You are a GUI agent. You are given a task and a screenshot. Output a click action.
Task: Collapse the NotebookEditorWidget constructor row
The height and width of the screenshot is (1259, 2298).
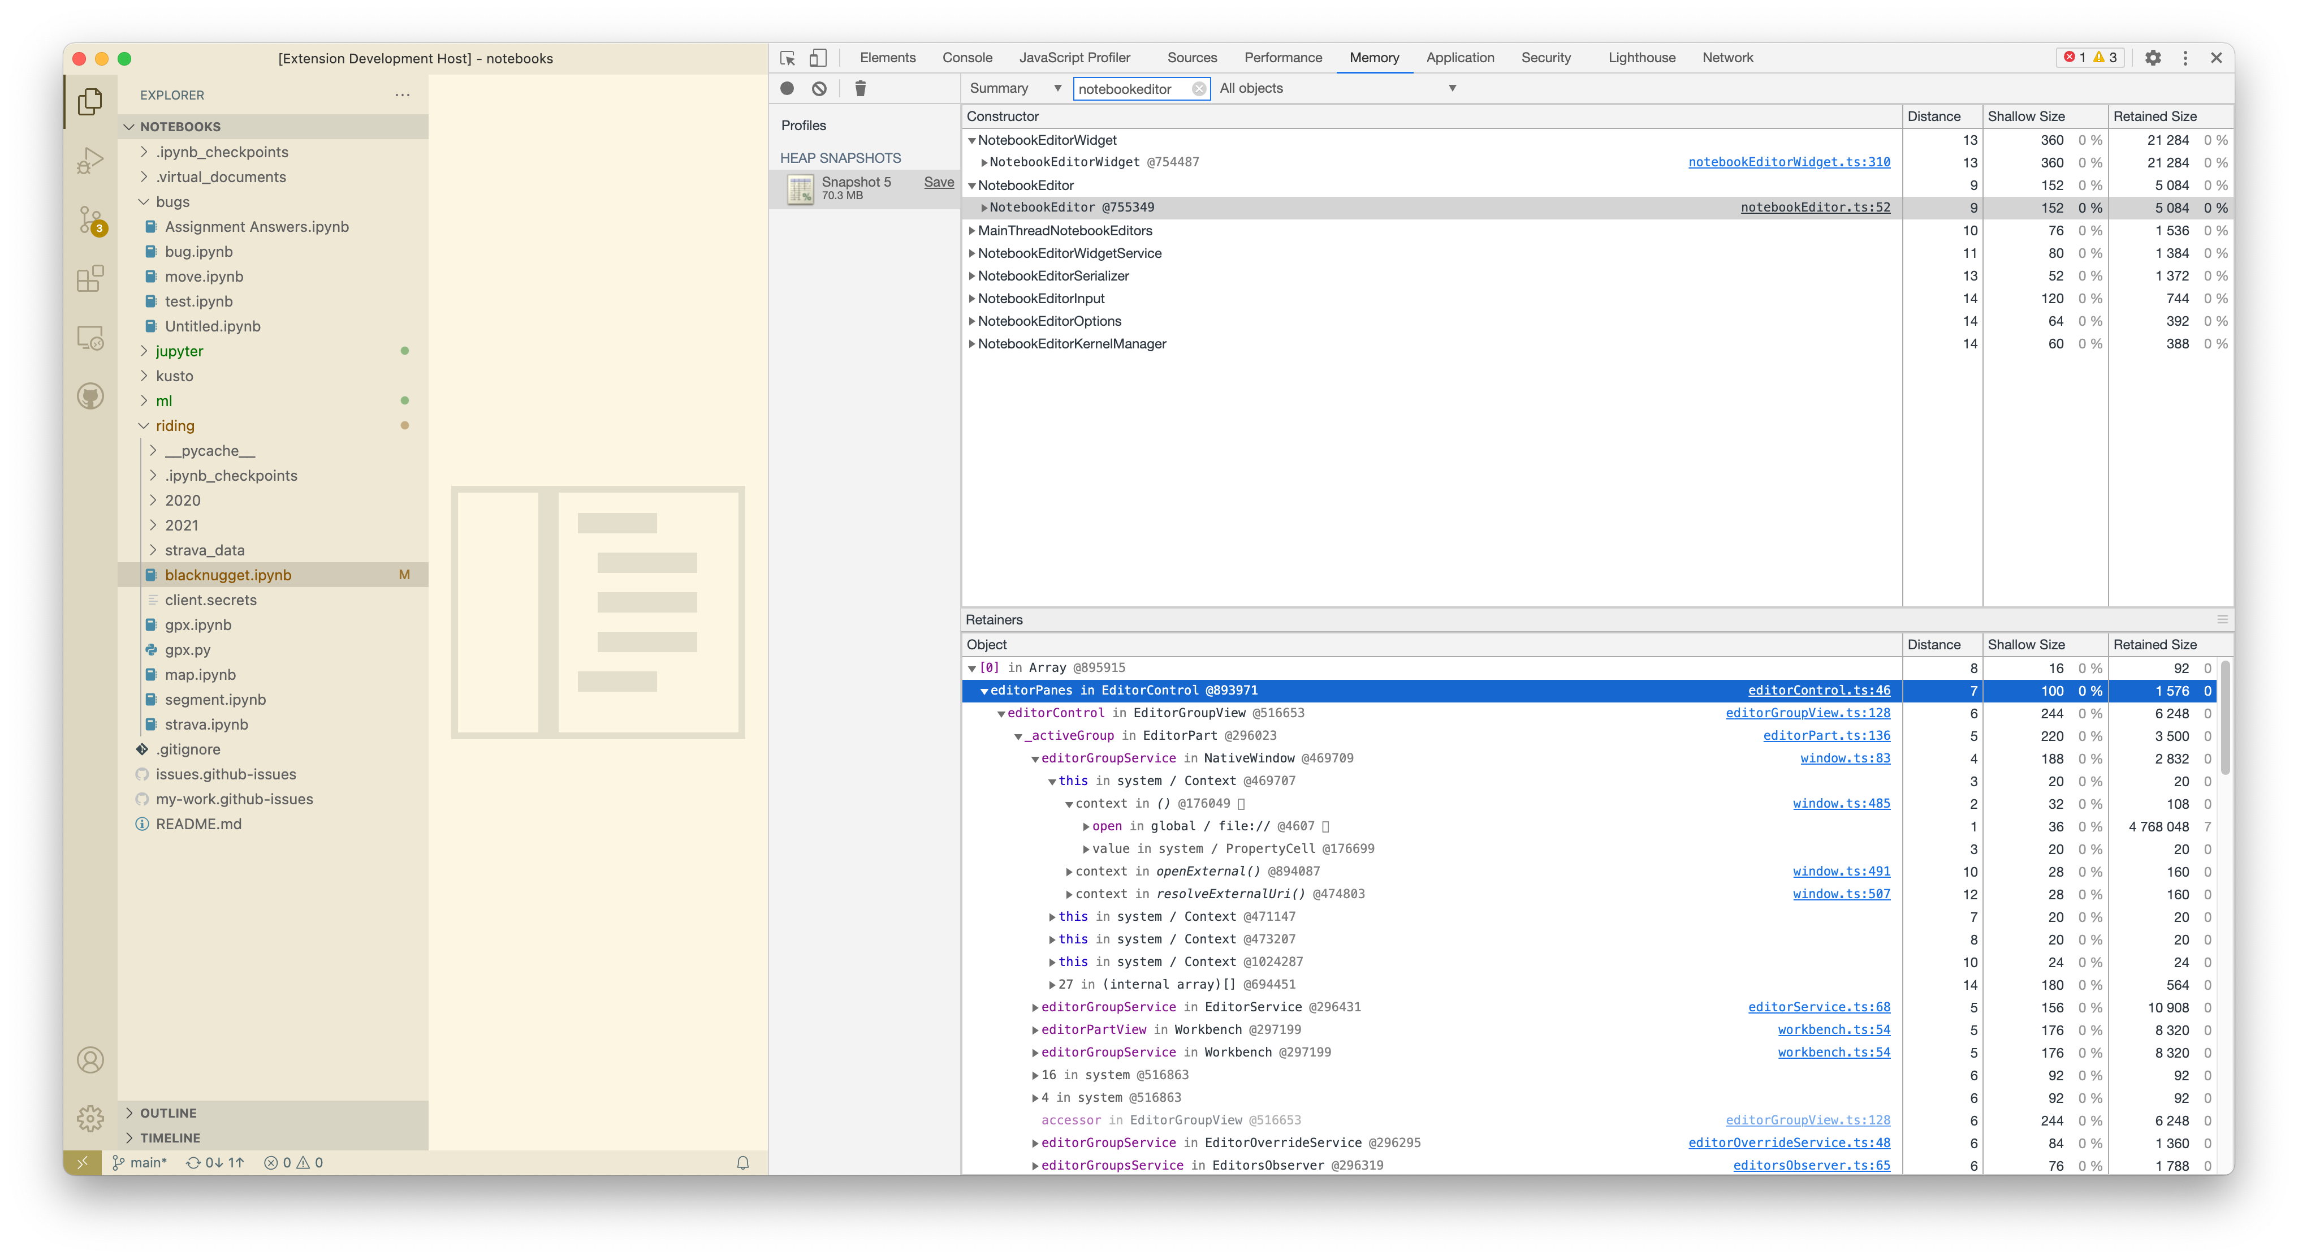(971, 140)
